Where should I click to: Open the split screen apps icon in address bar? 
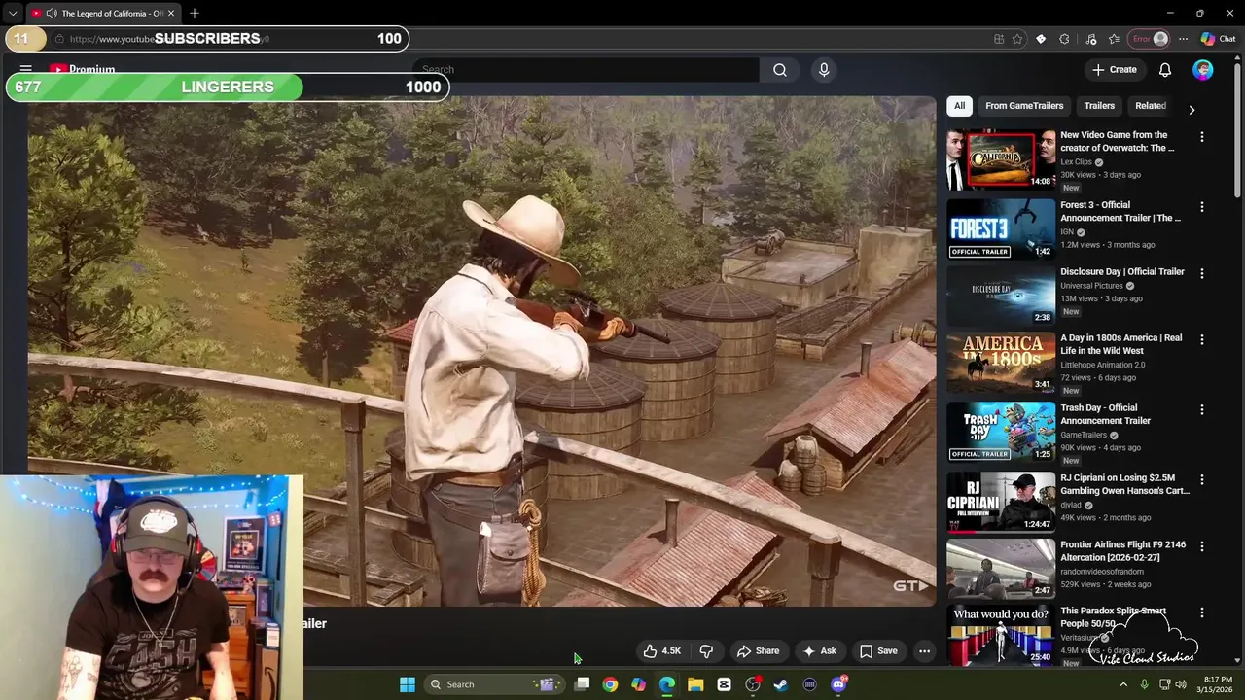[999, 39]
